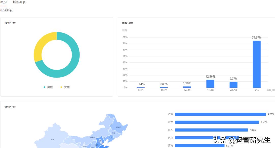Select the 概况 tab
The height and width of the screenshot is (148, 275).
click(4, 2)
